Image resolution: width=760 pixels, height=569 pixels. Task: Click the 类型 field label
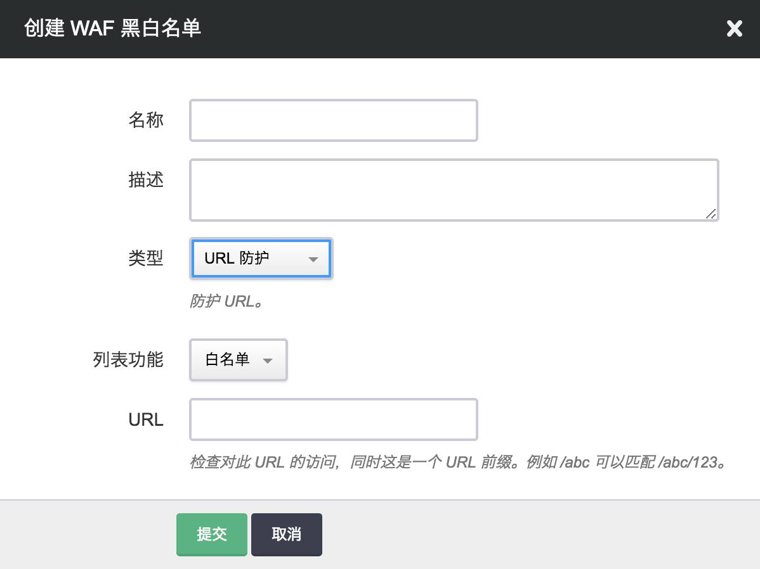[x=146, y=259]
